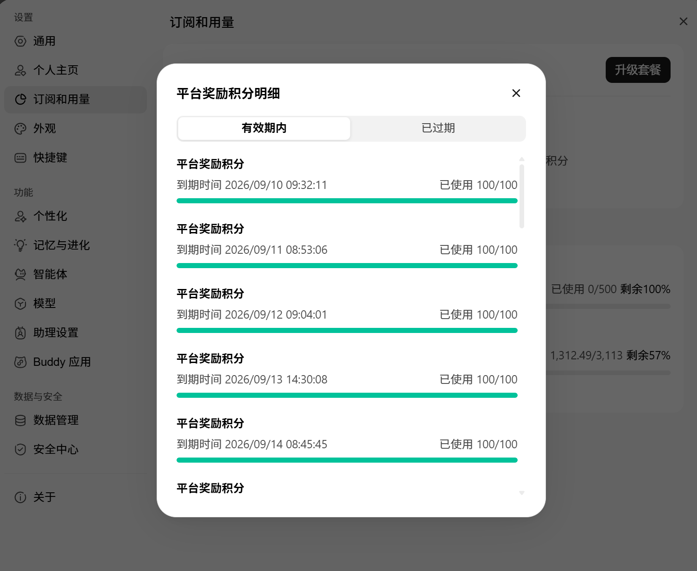Click the 记忆与进化 lightbulb icon
The image size is (697, 571).
(20, 245)
